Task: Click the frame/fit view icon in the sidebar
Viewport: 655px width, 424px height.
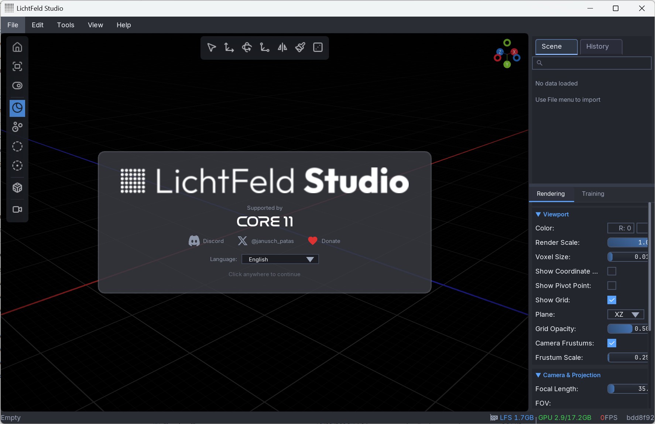Action: click(x=17, y=67)
